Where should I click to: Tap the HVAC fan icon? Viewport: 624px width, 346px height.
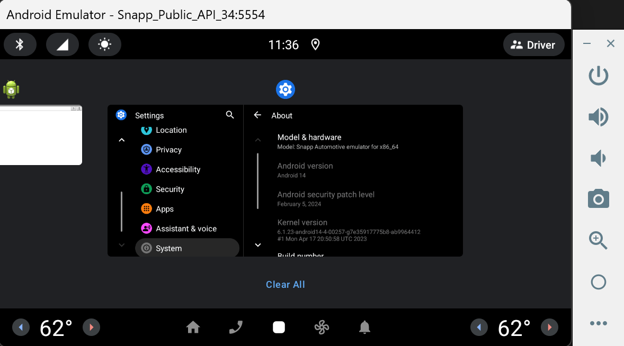tap(322, 327)
